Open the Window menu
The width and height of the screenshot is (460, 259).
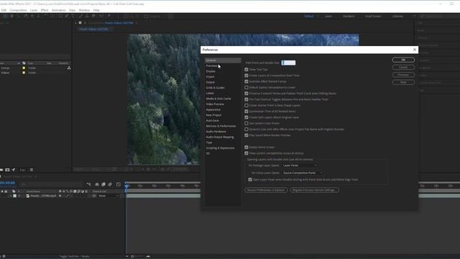84,10
